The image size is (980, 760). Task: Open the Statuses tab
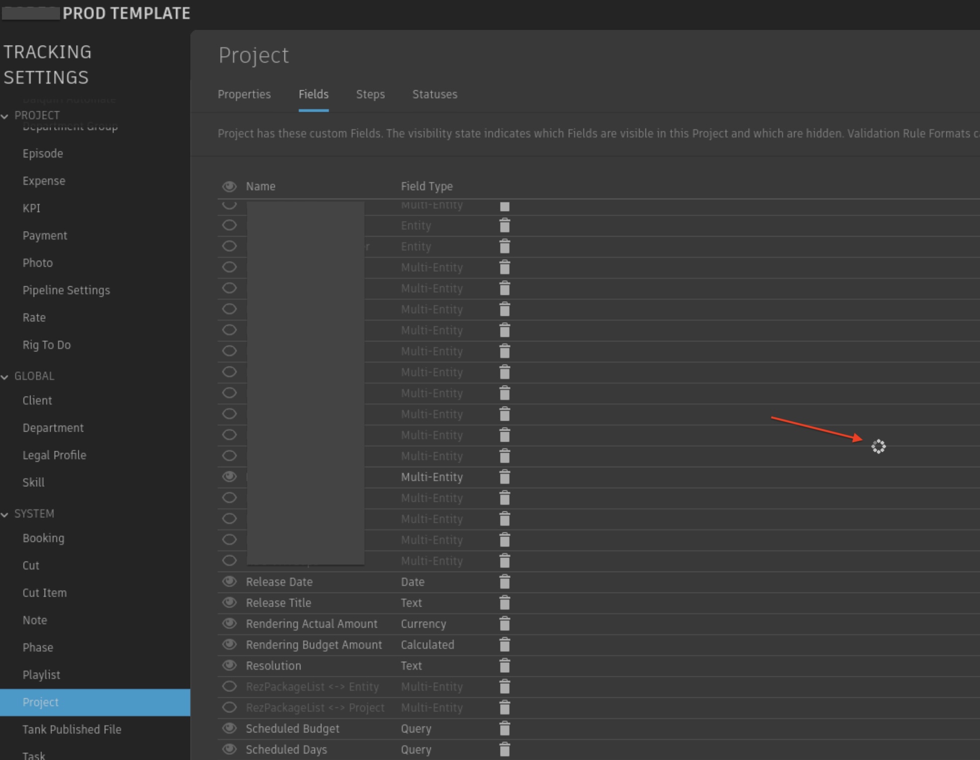(x=434, y=94)
